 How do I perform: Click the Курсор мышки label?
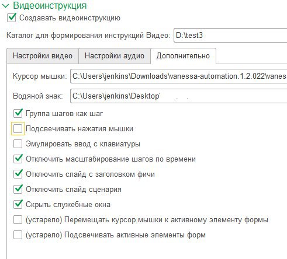click(40, 76)
